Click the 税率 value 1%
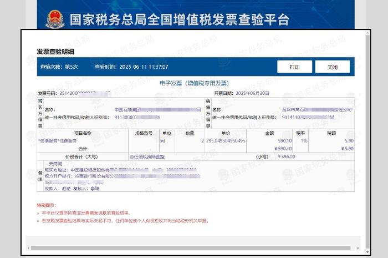This screenshot has height=258, width=388. (304, 140)
